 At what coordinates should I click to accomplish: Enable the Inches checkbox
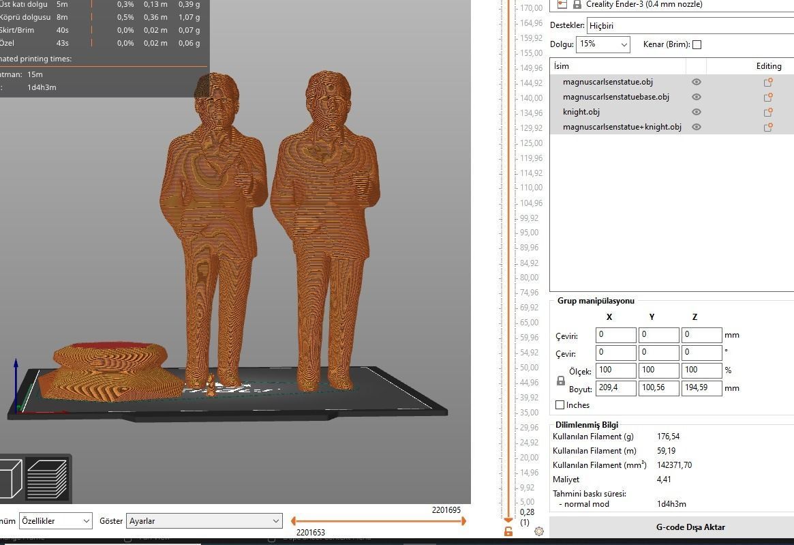(x=560, y=405)
